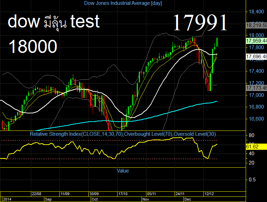Select the 05/11 date marker
The height and width of the screenshot is (202, 267).
point(152,194)
